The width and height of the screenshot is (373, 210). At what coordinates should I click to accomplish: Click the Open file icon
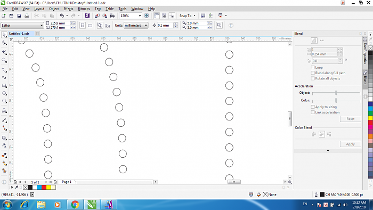[x=11, y=15]
